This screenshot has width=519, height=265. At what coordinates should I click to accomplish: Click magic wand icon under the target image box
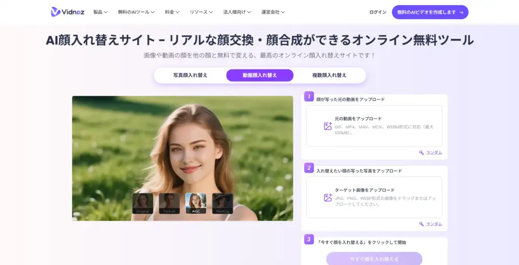pyautogui.click(x=421, y=224)
